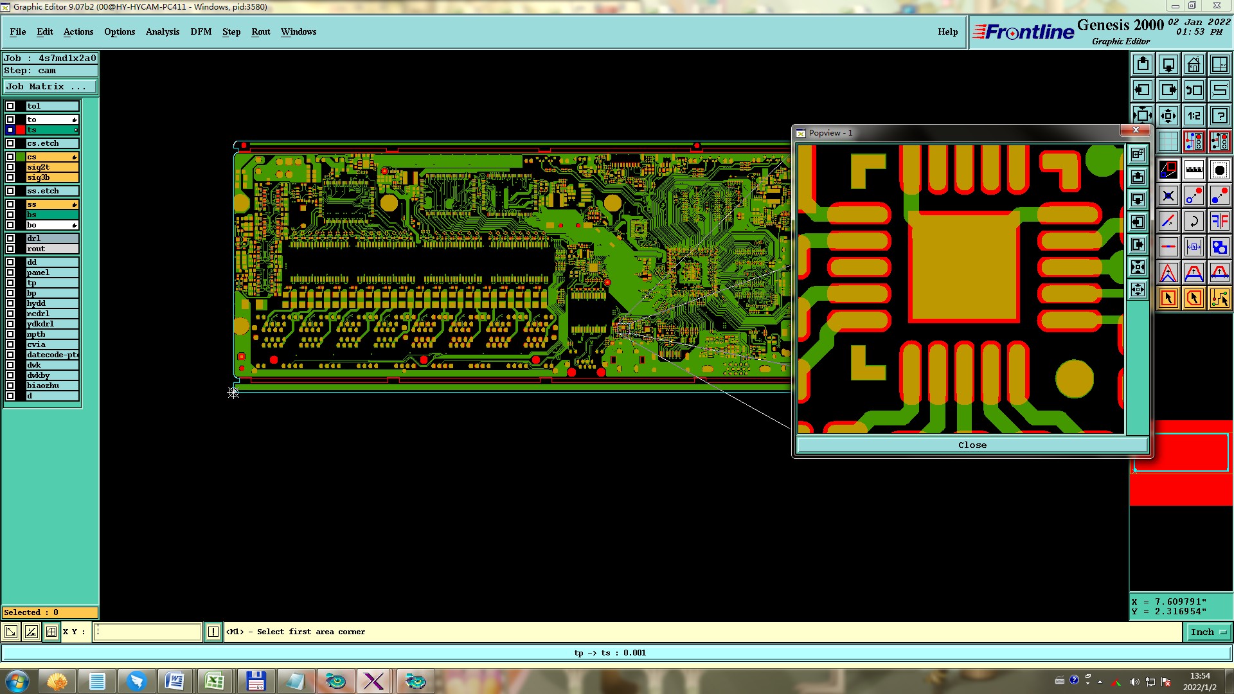The image size is (1234, 694).
Task: Click the 1:2 zoom scale icon
Action: pyautogui.click(x=1194, y=116)
